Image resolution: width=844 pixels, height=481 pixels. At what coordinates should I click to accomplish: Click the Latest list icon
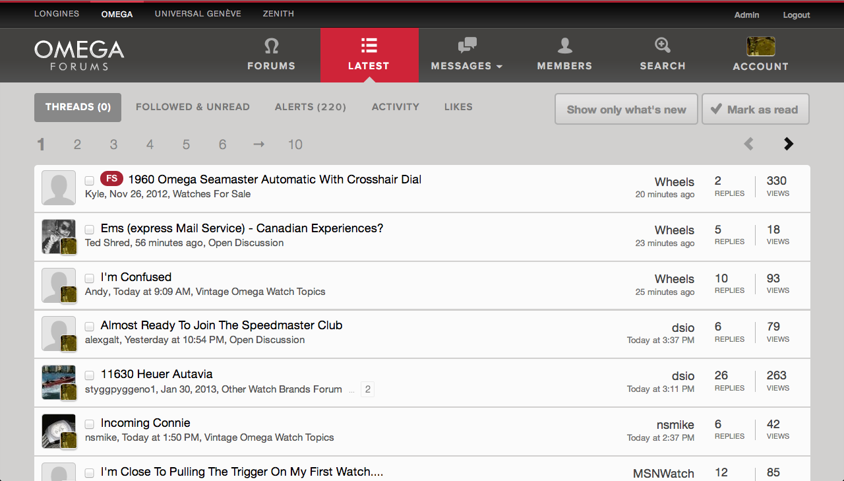coord(369,46)
